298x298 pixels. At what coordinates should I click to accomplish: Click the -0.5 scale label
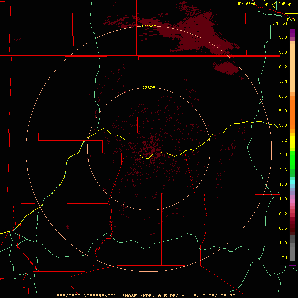(282, 228)
